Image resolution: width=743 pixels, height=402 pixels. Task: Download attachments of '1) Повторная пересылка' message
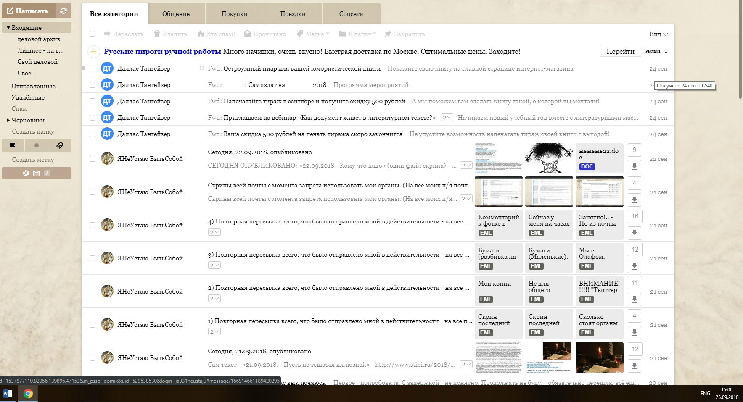point(635,332)
